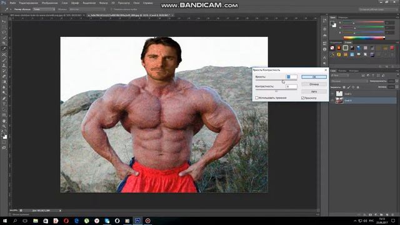400x225 pixels.
Task: Apply the blue style preset in first row
Action: (359, 47)
